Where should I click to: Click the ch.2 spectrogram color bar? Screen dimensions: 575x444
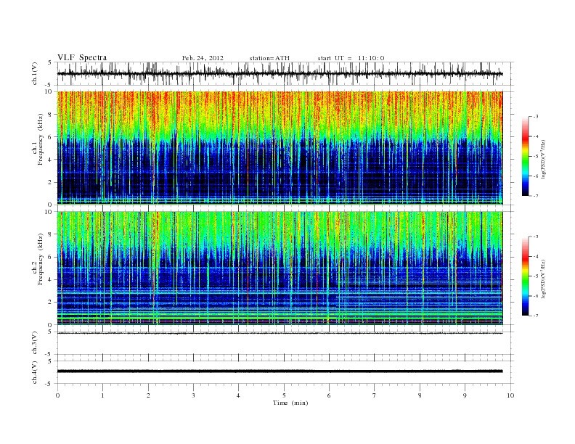[x=526, y=276]
